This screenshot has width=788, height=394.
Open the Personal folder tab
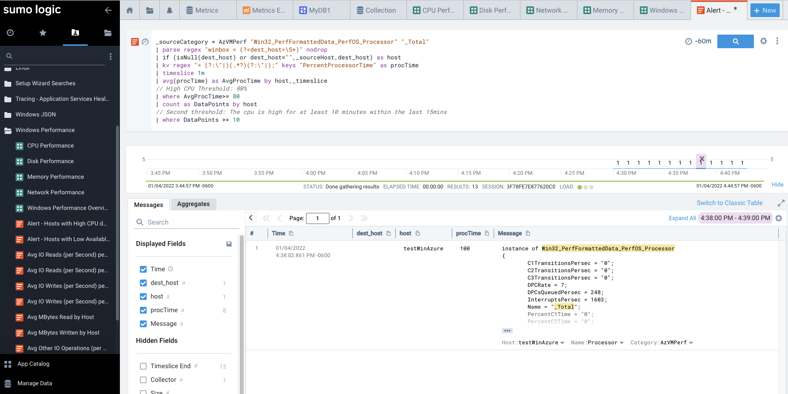75,33
